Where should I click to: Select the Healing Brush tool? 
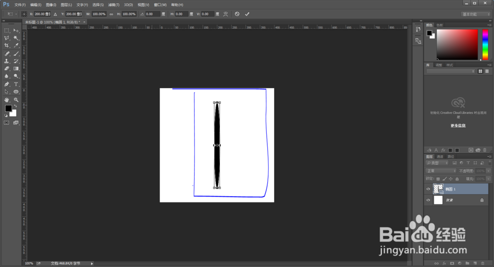[x=6, y=54]
